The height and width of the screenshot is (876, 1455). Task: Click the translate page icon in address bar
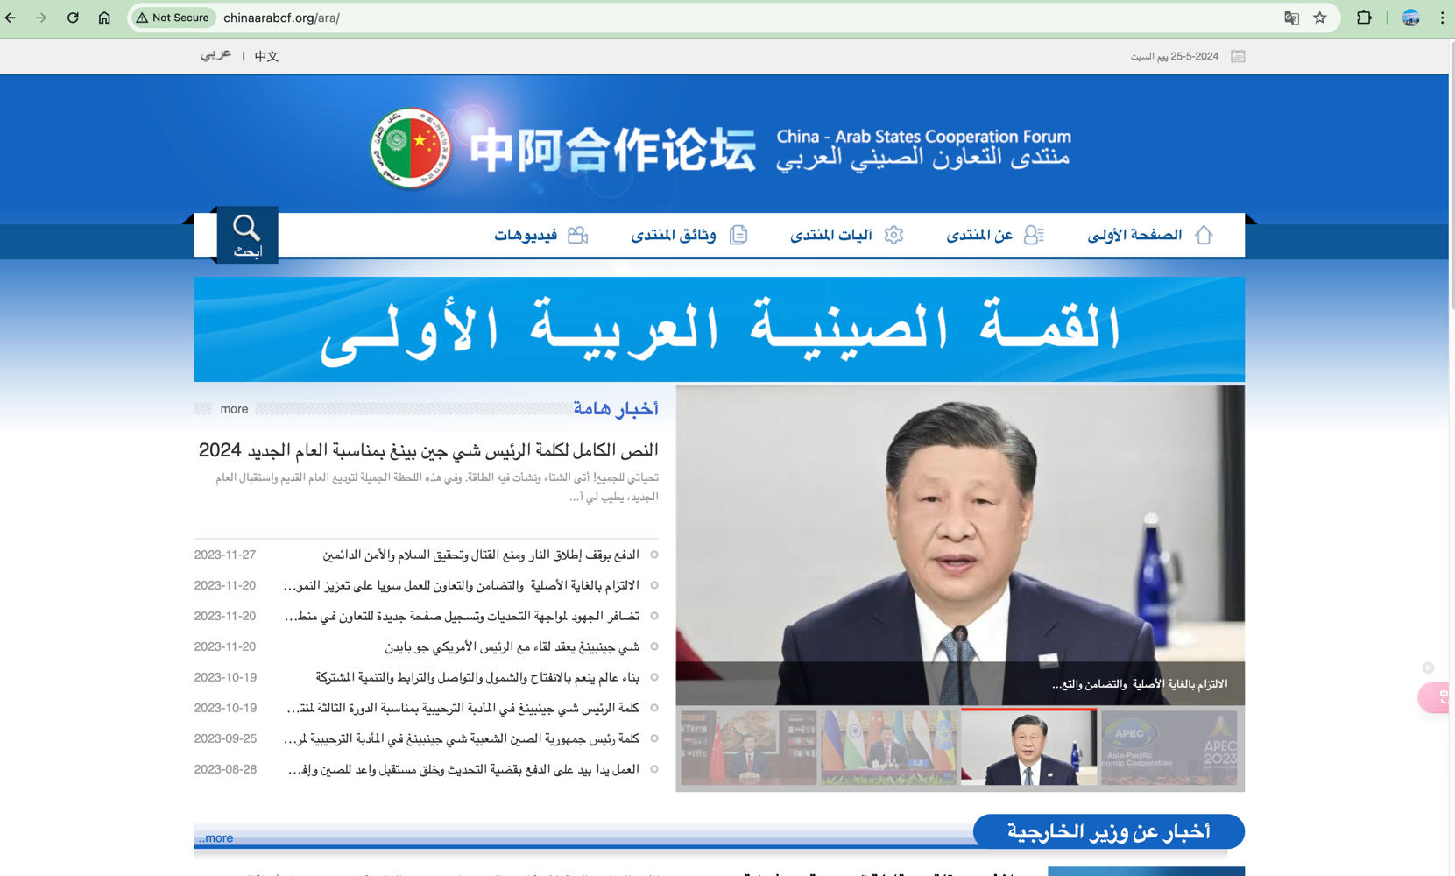[x=1291, y=18]
